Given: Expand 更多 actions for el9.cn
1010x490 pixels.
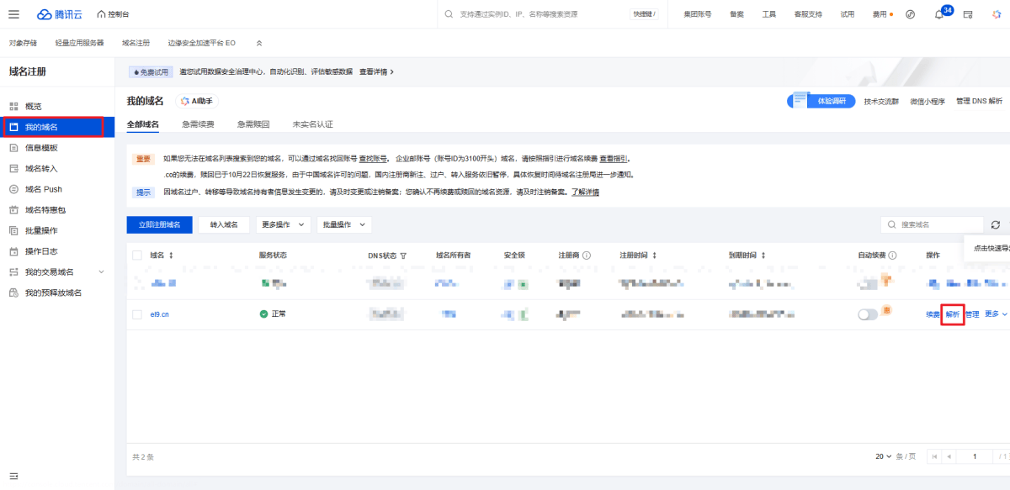Looking at the screenshot, I should coord(996,313).
